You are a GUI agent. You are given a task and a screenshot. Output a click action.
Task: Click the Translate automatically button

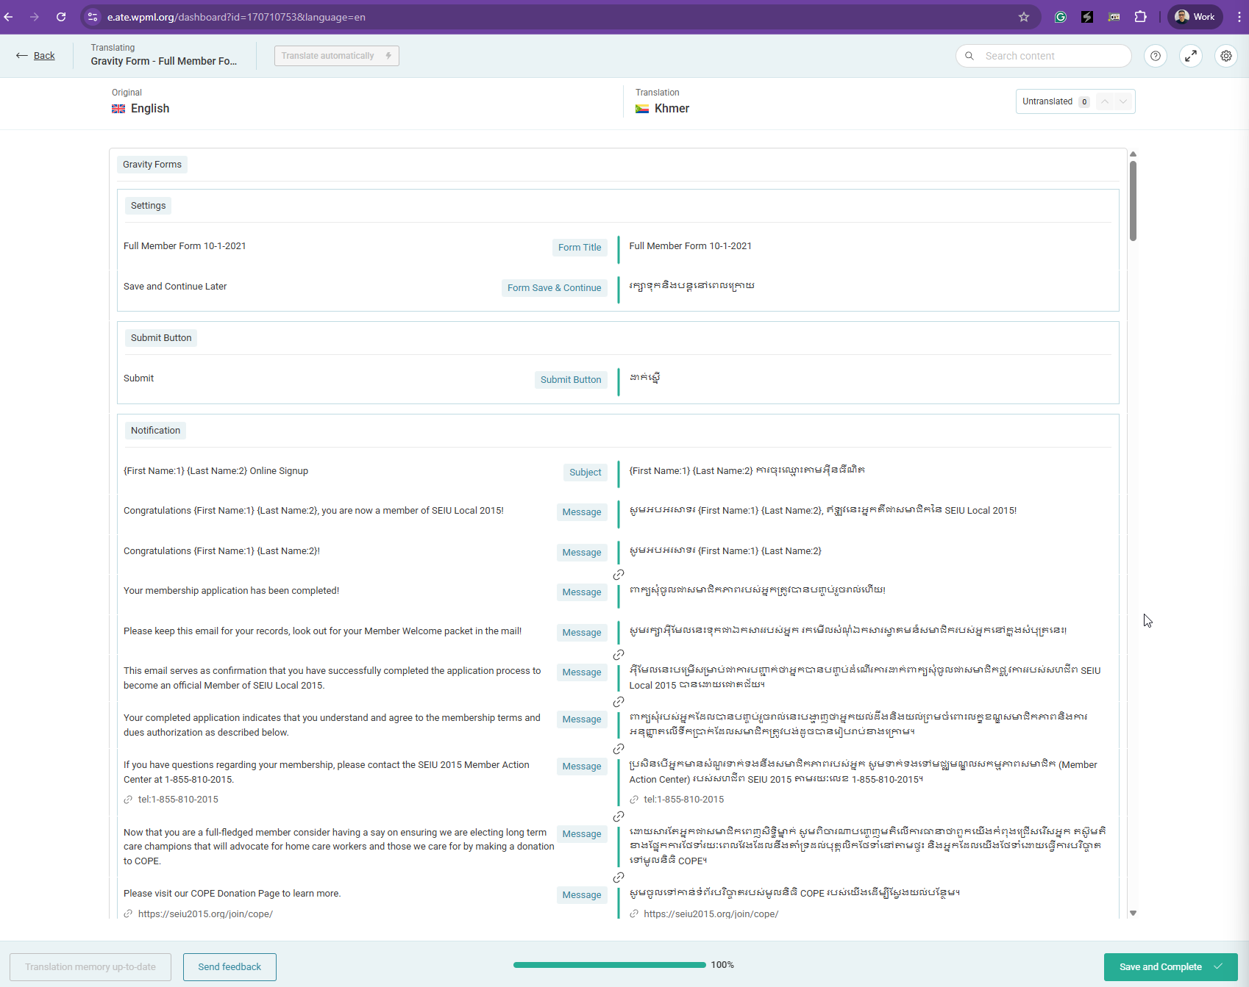click(x=337, y=56)
